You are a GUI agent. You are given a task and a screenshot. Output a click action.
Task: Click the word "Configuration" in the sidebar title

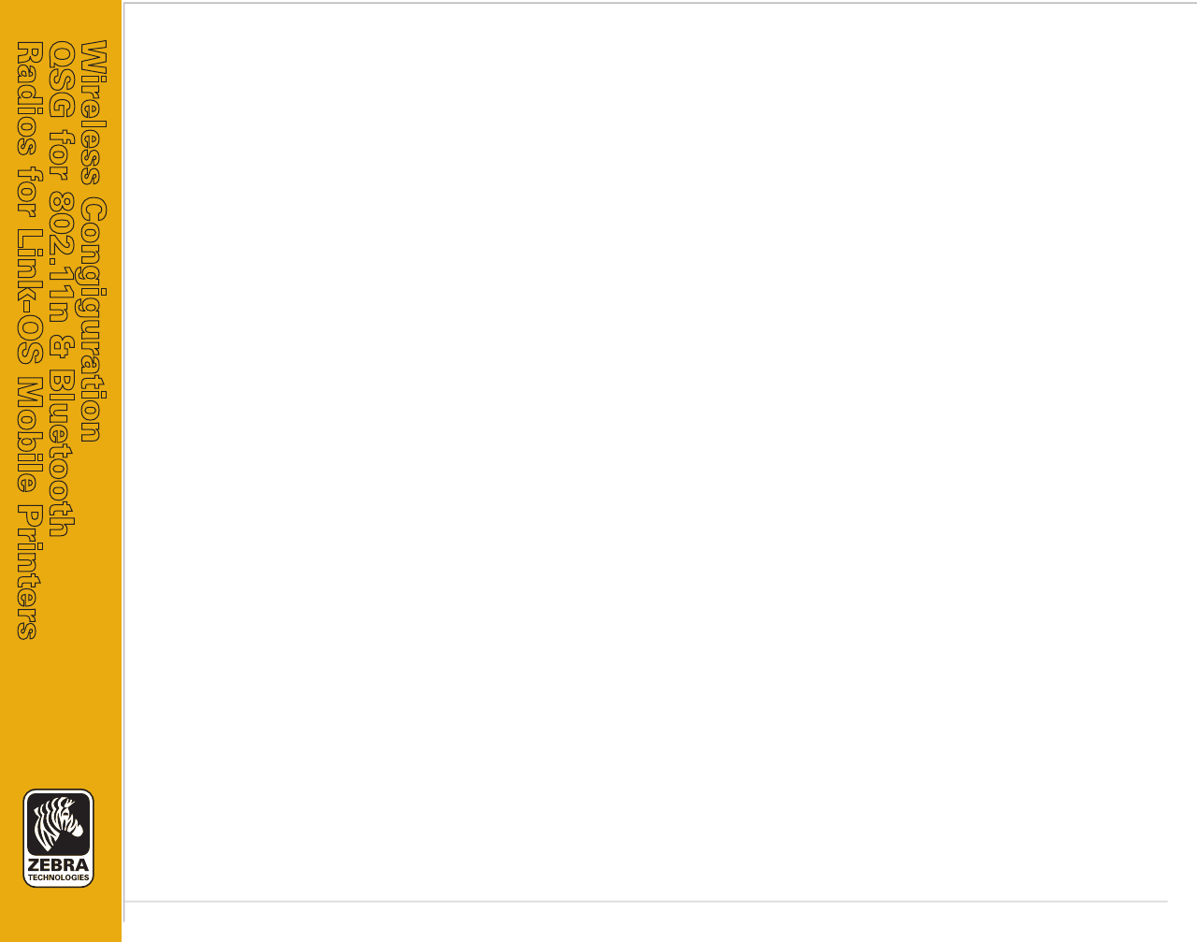click(x=93, y=319)
